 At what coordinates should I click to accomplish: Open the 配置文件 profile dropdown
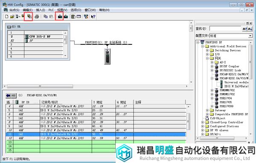tap(250, 36)
